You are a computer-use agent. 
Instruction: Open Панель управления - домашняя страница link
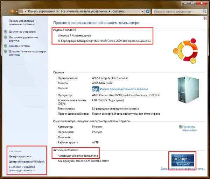pos(22,22)
